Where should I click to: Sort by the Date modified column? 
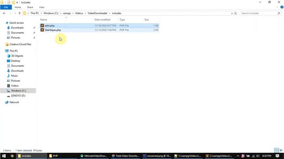pyautogui.click(x=103, y=19)
